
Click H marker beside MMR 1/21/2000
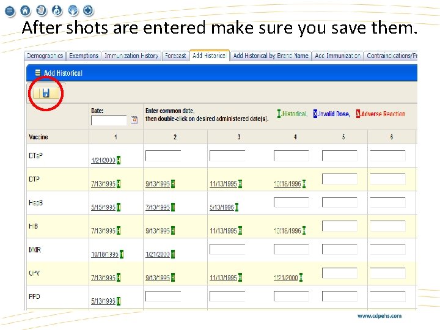point(173,254)
